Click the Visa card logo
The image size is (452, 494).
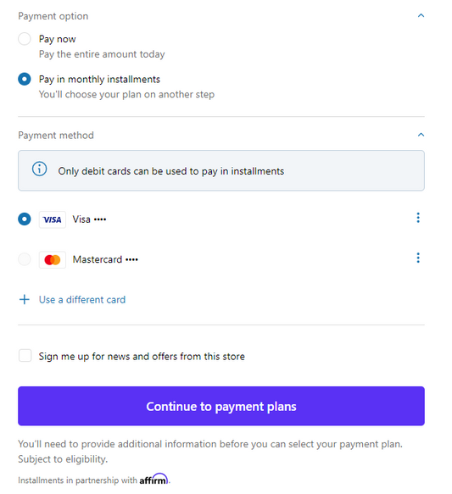pos(53,219)
